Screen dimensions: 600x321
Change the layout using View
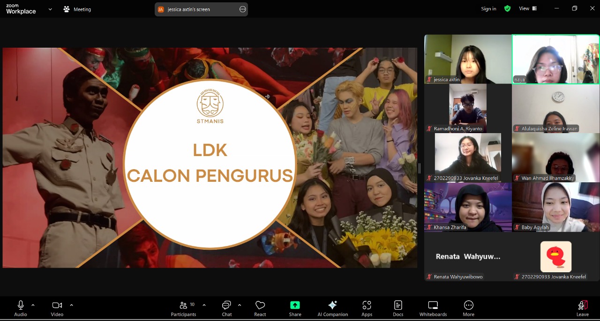[x=527, y=9]
